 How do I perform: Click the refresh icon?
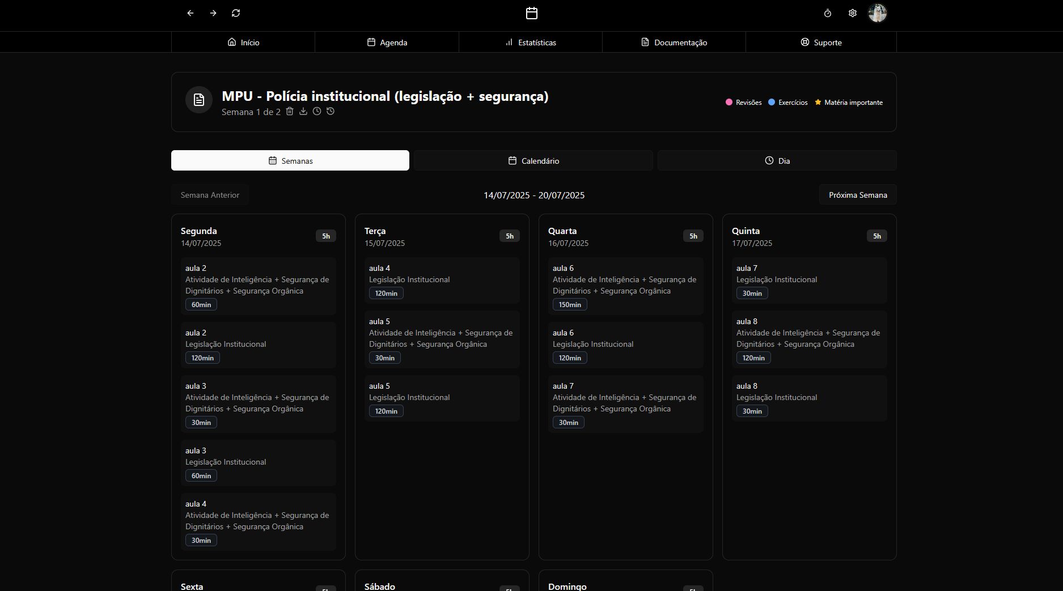coord(236,13)
